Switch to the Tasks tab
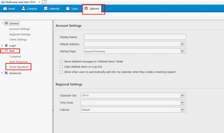Image resolution: width=224 pixels, height=133 pixels. [72, 9]
